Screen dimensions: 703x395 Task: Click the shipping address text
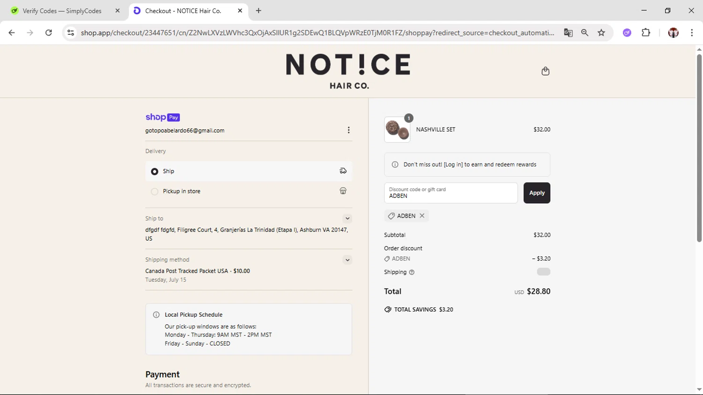click(x=247, y=234)
